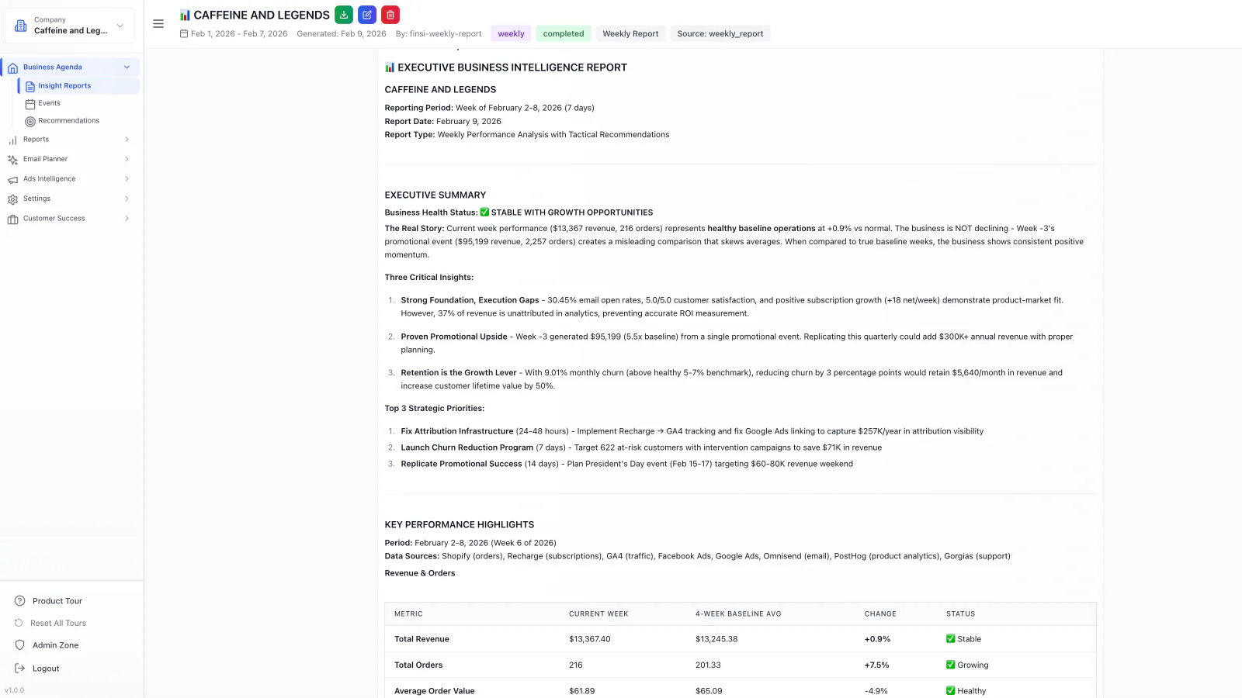Start the Product Tour

[x=57, y=601]
